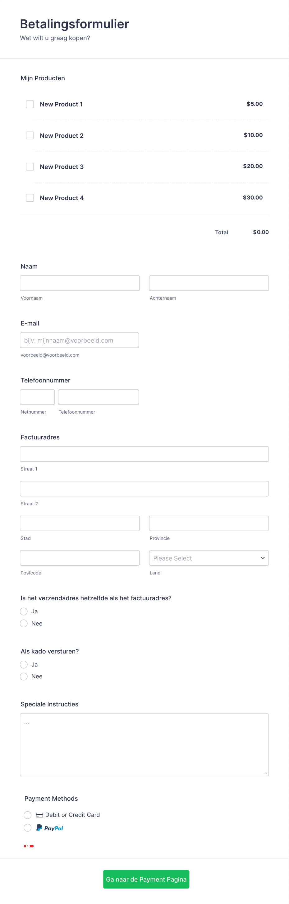Focus the Straat 1 address field

pyautogui.click(x=144, y=454)
